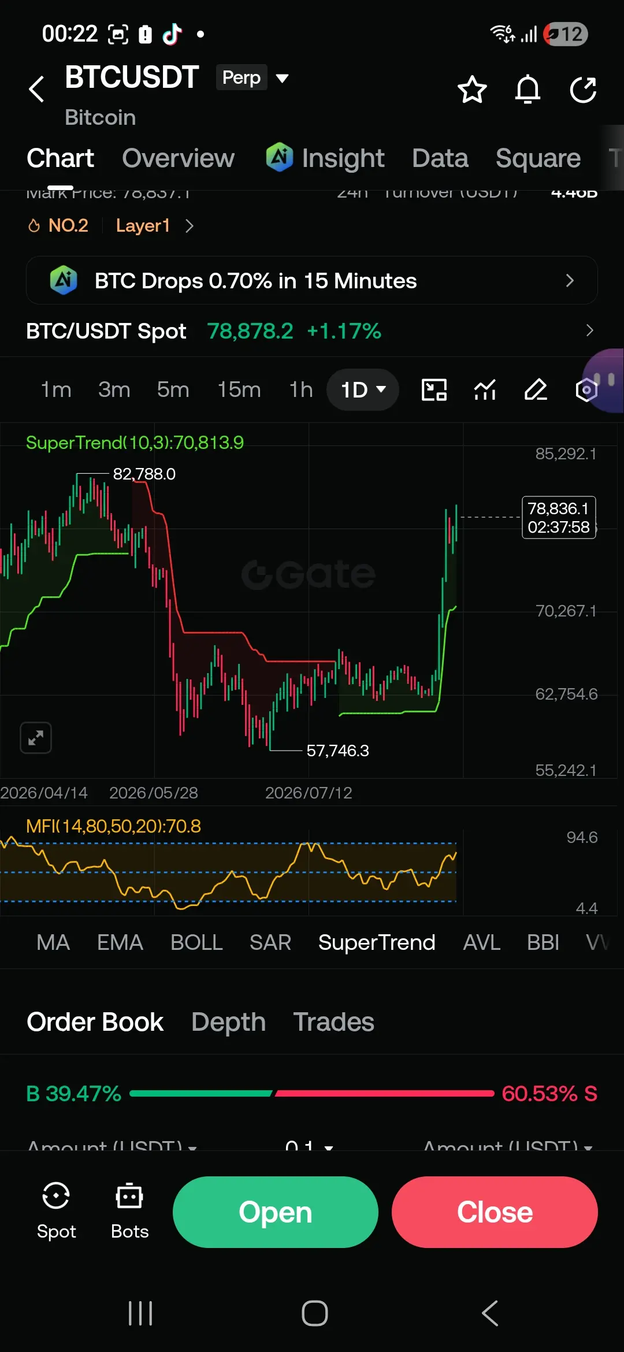Tap the current price label 78,836.1
The width and height of the screenshot is (624, 1352).
point(559,518)
